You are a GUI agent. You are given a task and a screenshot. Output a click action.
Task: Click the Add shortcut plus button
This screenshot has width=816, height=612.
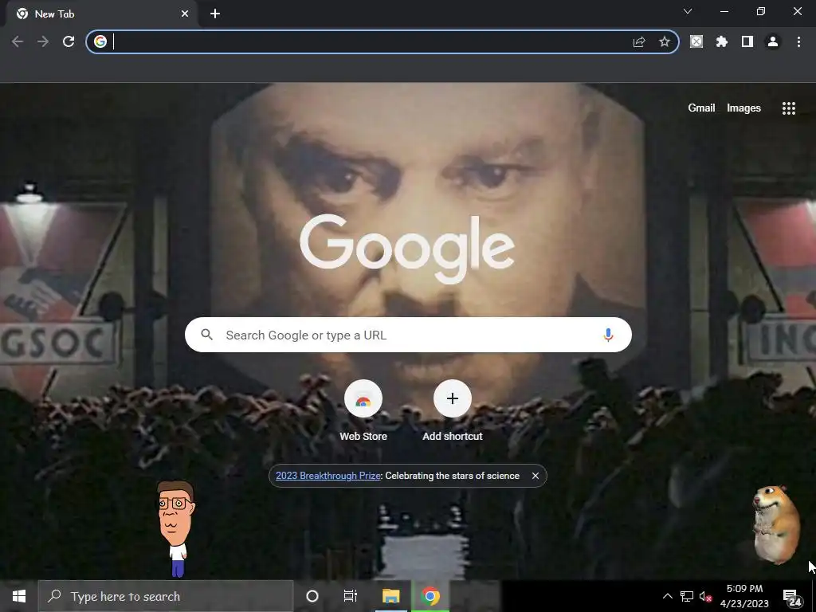[x=453, y=398]
